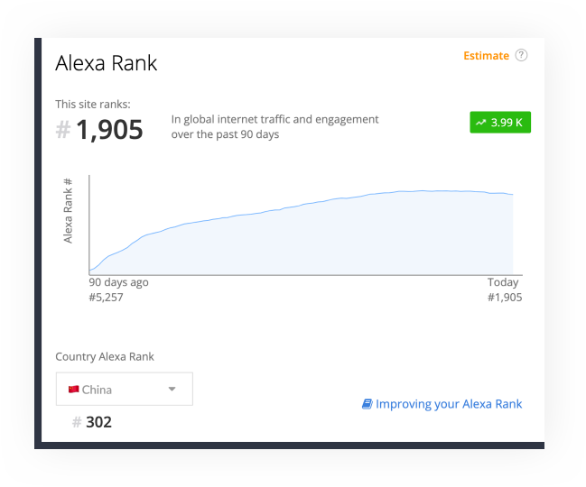Click the Country Alexa Rank label

click(105, 357)
